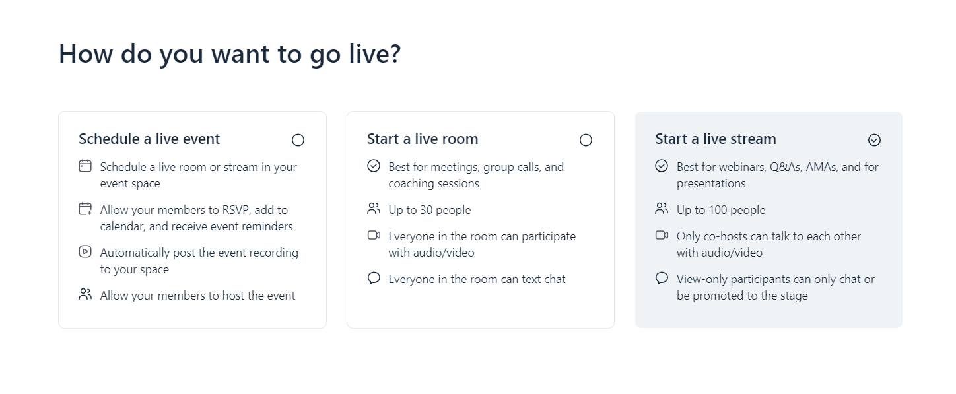Click chat bubble icon beside 'text chat'

click(x=374, y=278)
